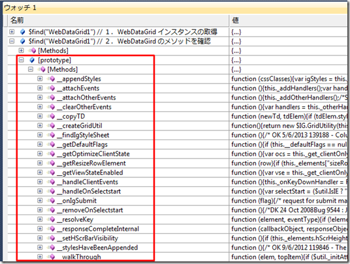Click the method icon of __getViewStateEnabled
Image resolution: width=350 pixels, height=264 pixels.
tap(51, 173)
